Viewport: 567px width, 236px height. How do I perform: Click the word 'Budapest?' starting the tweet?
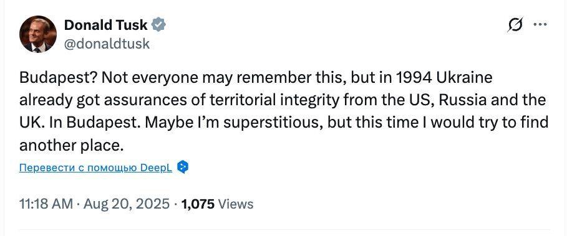tap(58, 78)
